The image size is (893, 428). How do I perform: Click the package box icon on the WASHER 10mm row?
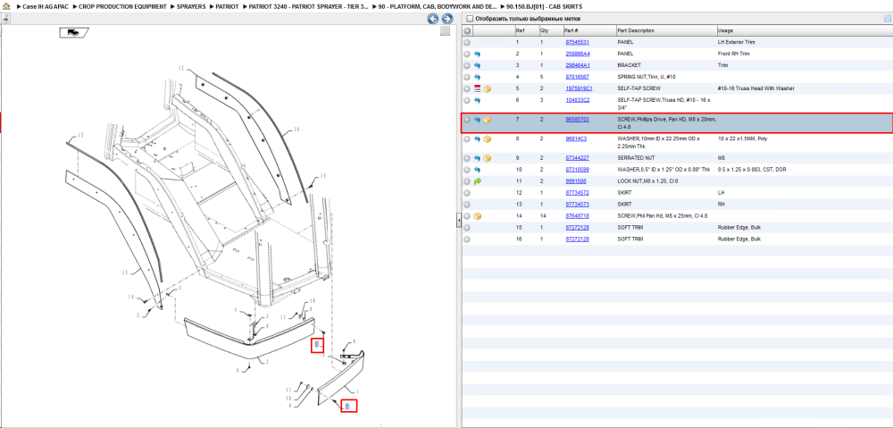point(487,139)
